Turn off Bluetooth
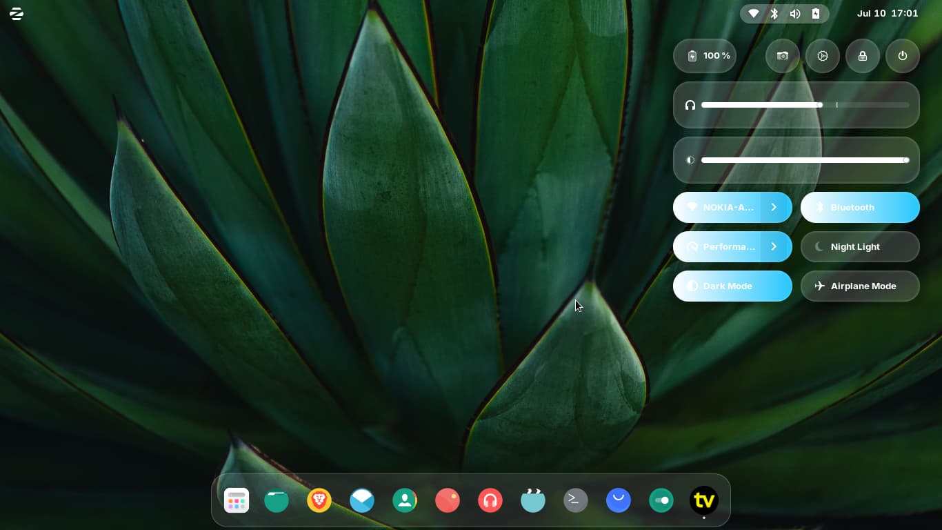 click(860, 207)
